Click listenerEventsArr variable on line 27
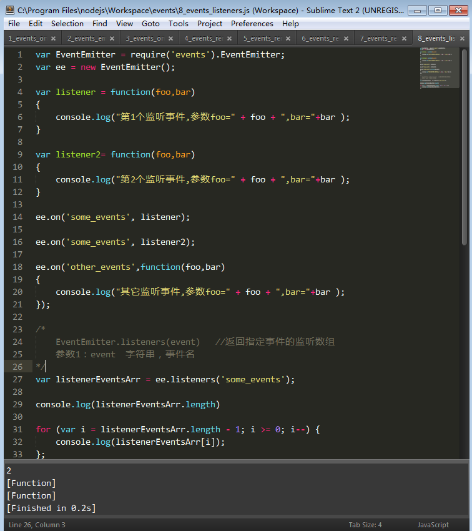Image resolution: width=472 pixels, height=531 pixels. [x=98, y=380]
